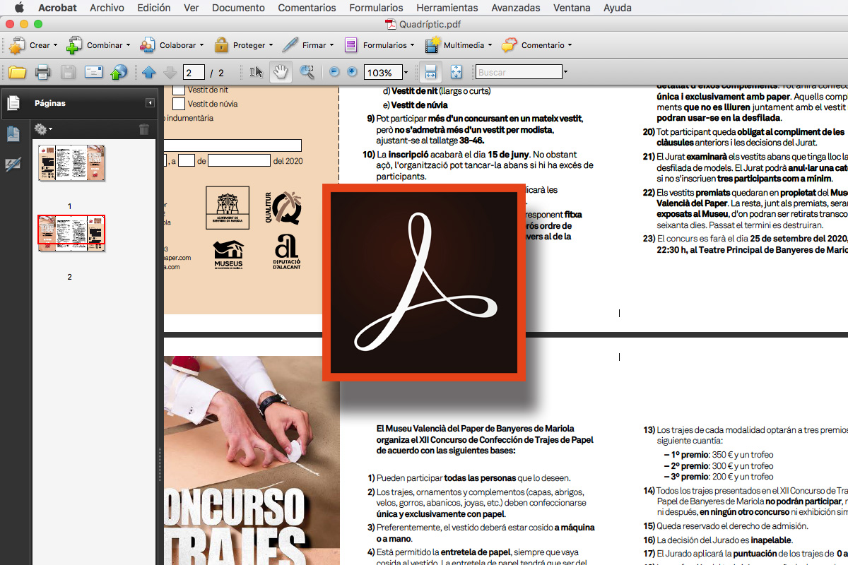Tick the 'Vestit de nit' checkbox

tap(179, 90)
